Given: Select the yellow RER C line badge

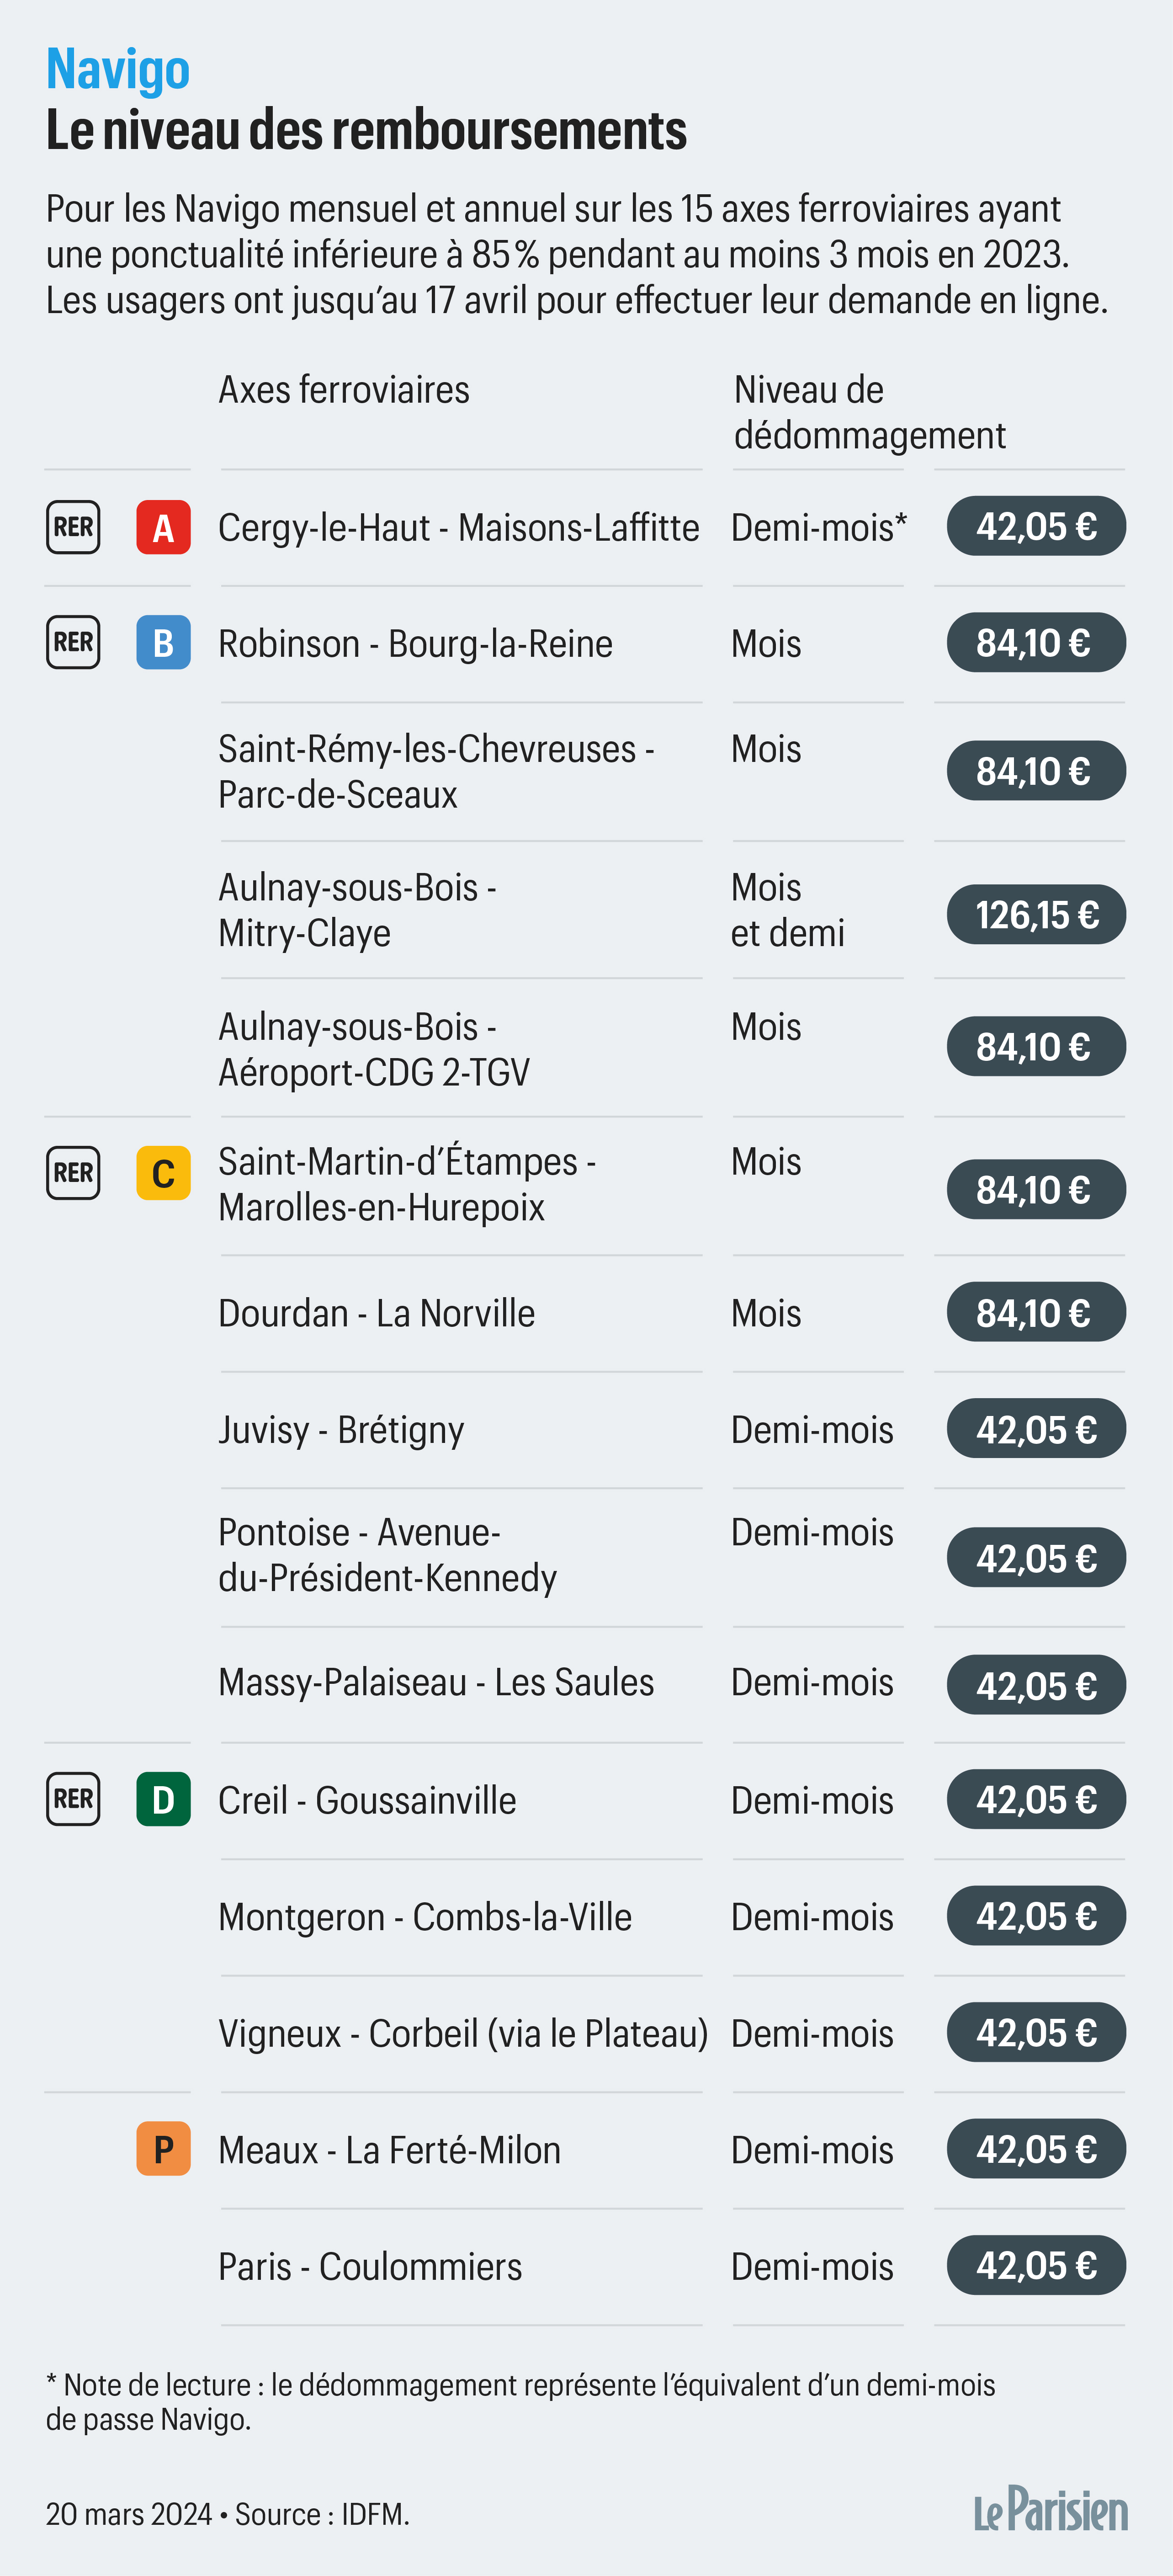Looking at the screenshot, I should tap(163, 1173).
